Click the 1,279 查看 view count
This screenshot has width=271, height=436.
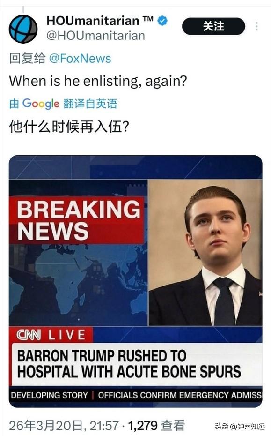[x=156, y=426]
